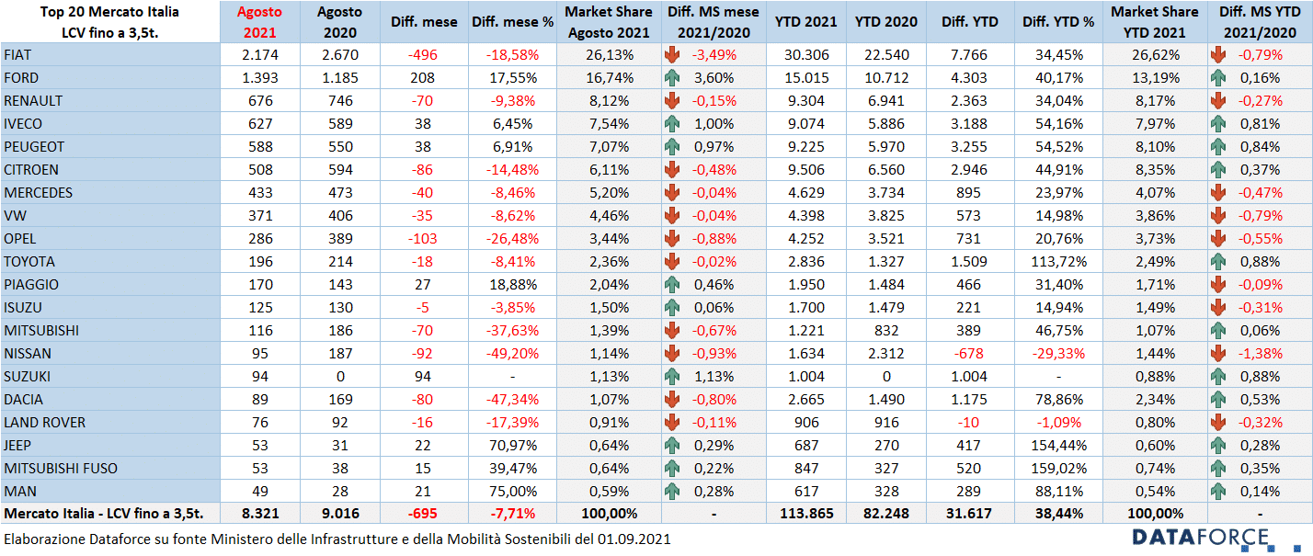This screenshot has width=1313, height=556.
Task: Select the LAND ROVER brand cell
Action: (x=110, y=422)
